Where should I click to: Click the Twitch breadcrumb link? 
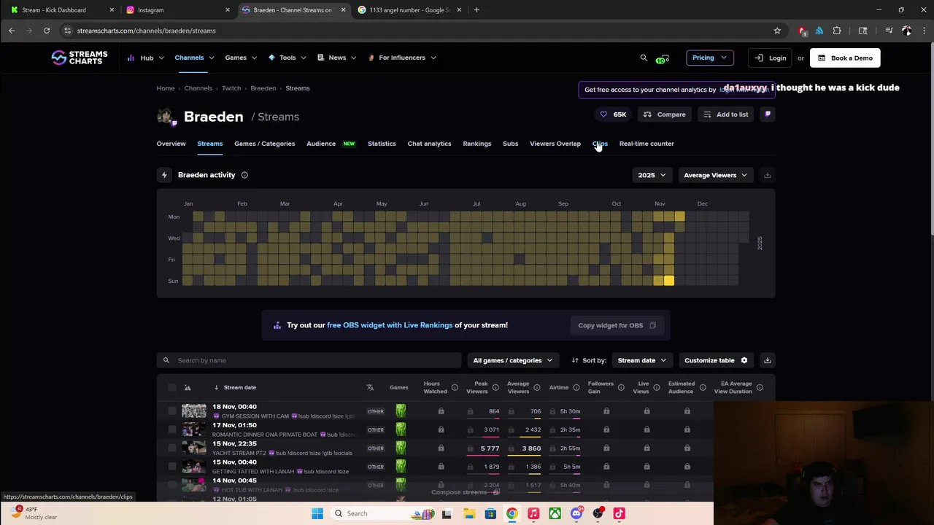(231, 88)
